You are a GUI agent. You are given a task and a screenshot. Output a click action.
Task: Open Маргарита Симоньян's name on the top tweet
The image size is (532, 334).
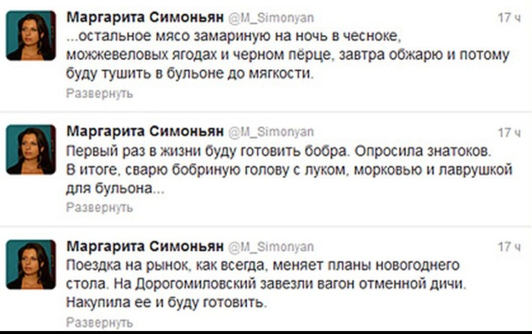point(145,18)
